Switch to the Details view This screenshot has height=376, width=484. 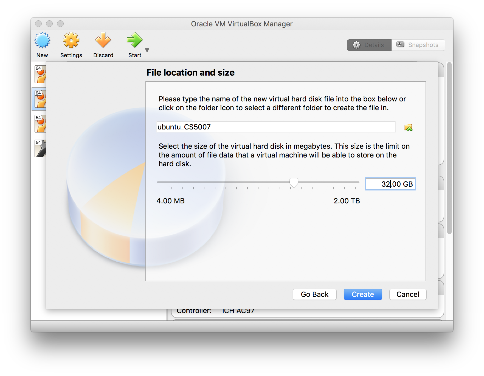coord(369,45)
